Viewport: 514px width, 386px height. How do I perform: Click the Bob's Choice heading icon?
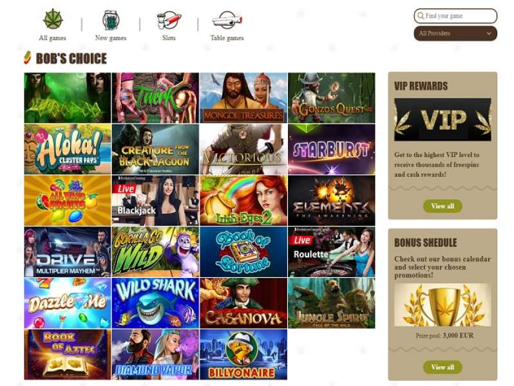(x=28, y=58)
